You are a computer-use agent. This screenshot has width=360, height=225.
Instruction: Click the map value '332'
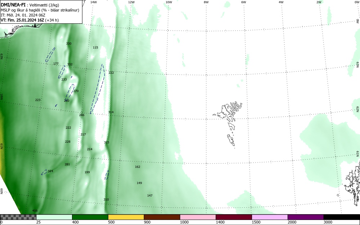tap(70, 64)
